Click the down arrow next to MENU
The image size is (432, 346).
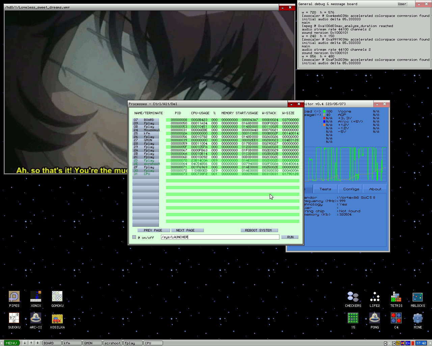(x=25, y=343)
